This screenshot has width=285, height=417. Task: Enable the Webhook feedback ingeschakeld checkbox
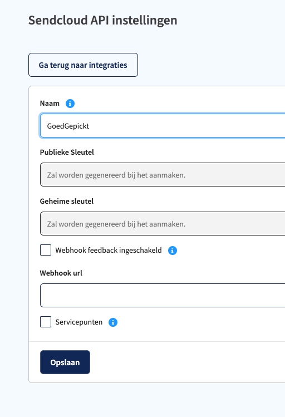coord(46,250)
